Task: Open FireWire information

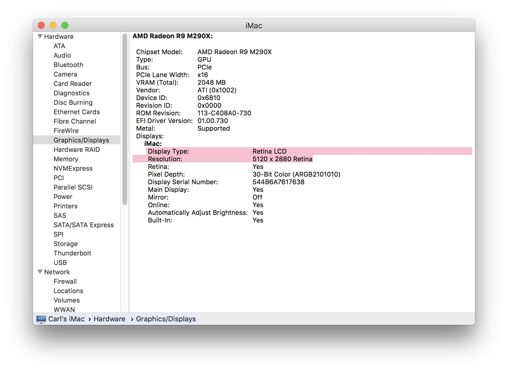Action: 66,131
